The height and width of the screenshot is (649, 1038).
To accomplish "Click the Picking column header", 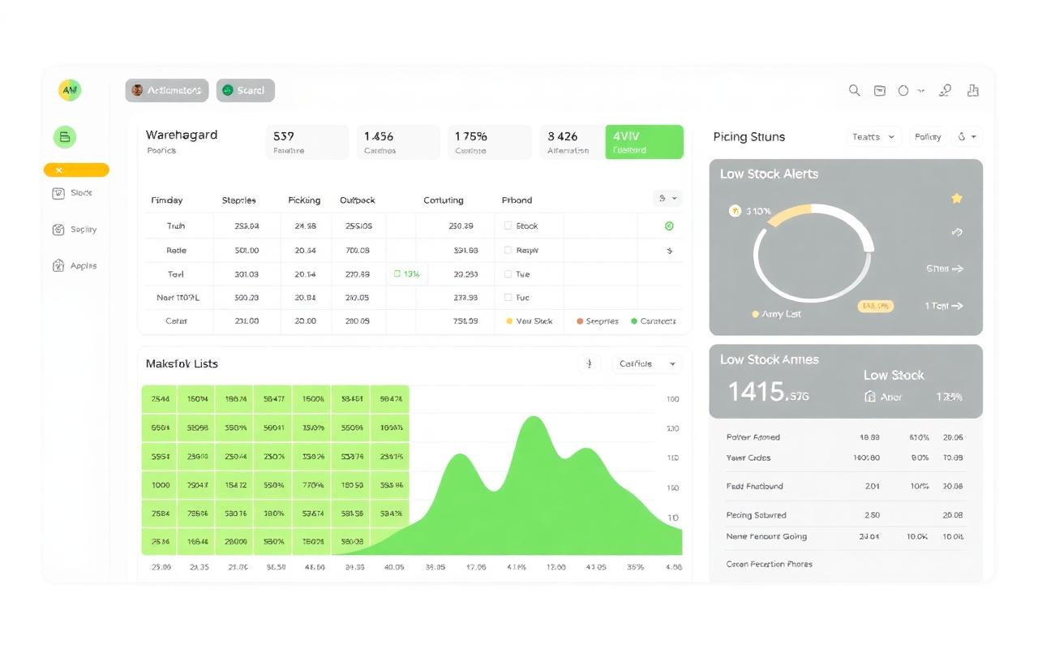I will 304,200.
